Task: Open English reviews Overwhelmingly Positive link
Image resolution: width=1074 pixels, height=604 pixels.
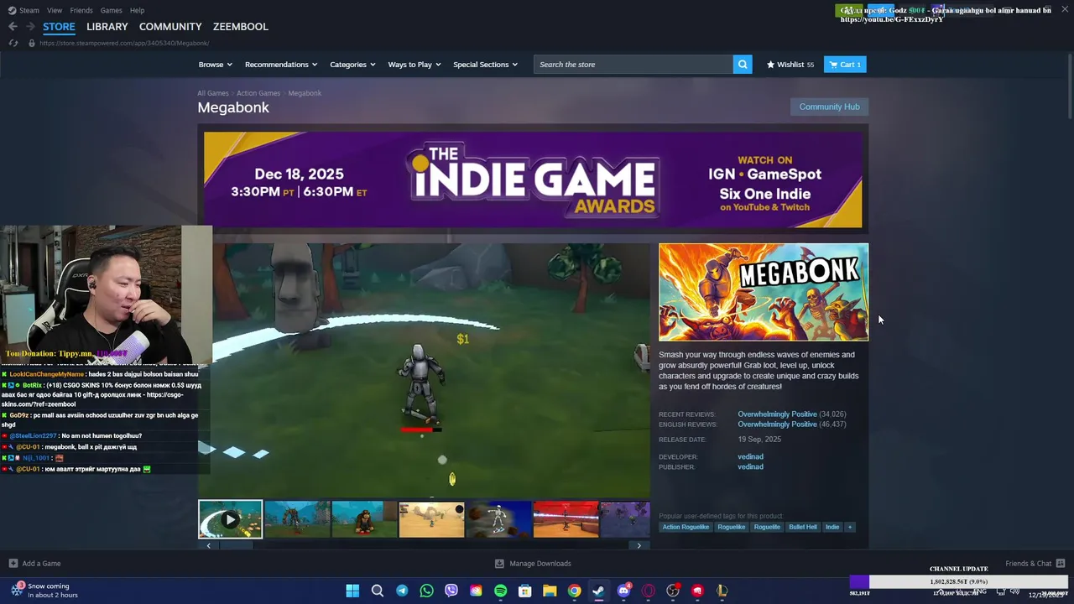Action: point(777,424)
